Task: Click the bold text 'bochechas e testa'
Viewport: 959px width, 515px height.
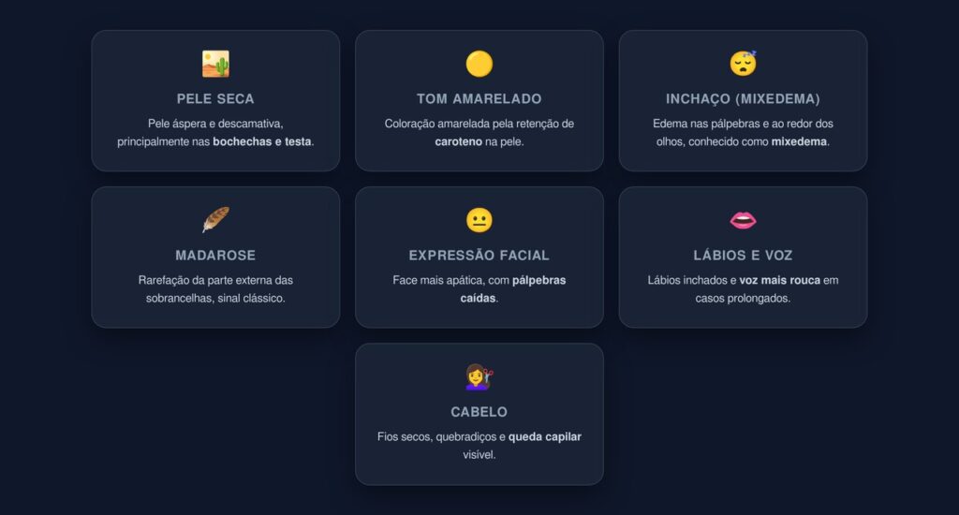Action: [x=261, y=141]
